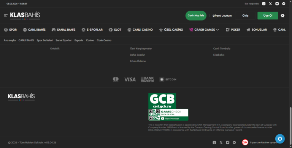Image resolution: width=292 pixels, height=148 pixels.
Task: Click the date and time text
Action: pos(17,4)
